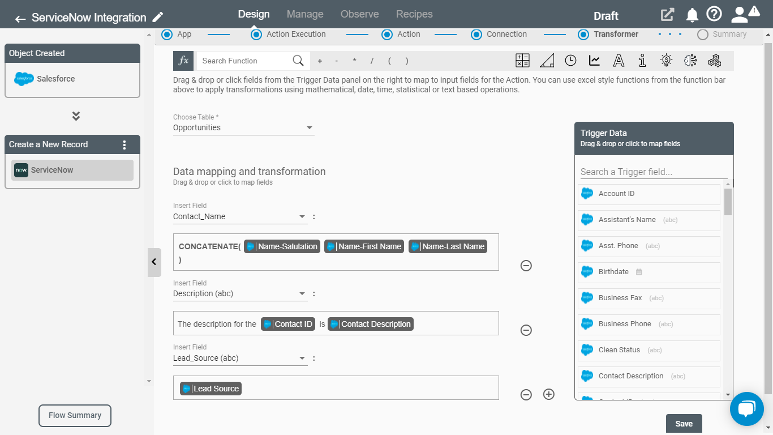773x435 pixels.
Task: Open Choose Table Opportunities dropdown
Action: [x=243, y=128]
